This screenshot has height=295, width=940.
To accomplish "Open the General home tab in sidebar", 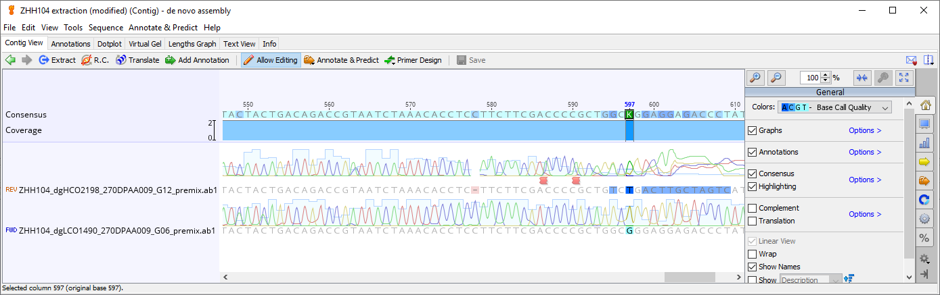I will [925, 105].
